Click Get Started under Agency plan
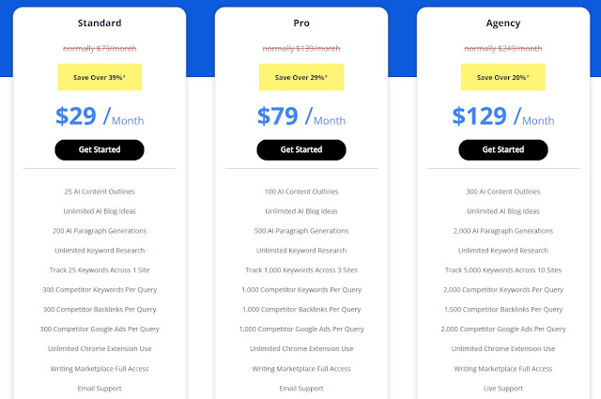This screenshot has height=399, width=601. (x=503, y=150)
